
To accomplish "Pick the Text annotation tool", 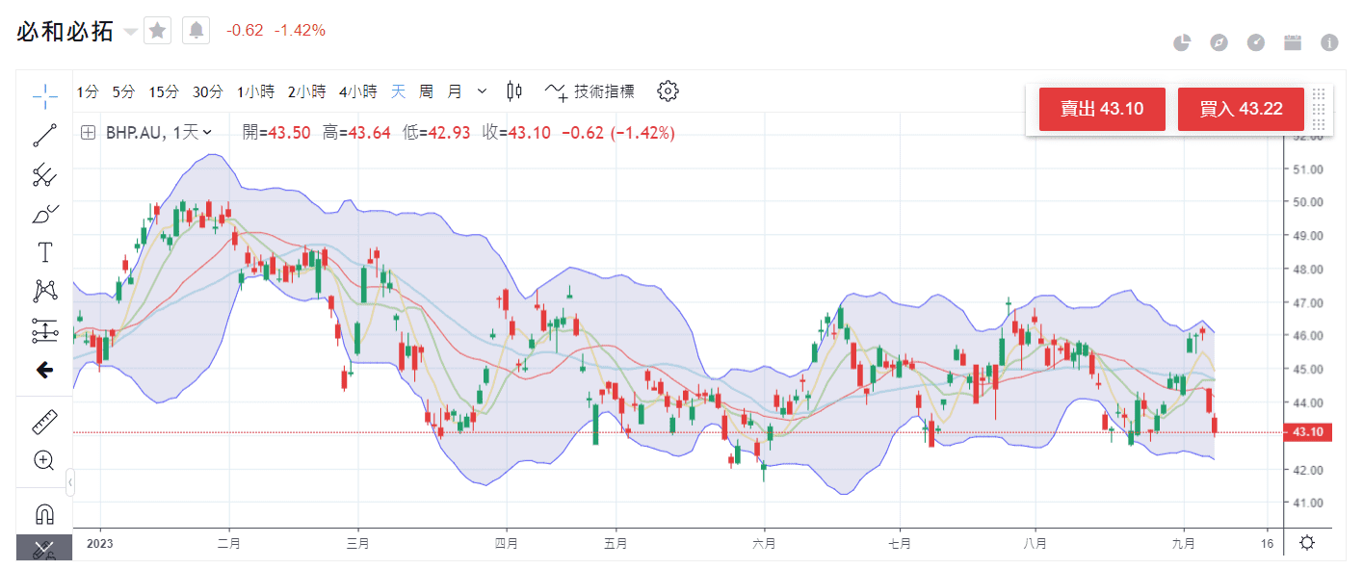I will pyautogui.click(x=44, y=253).
